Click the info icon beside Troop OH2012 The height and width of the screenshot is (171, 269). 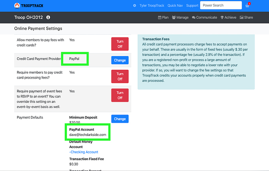[x=48, y=17]
